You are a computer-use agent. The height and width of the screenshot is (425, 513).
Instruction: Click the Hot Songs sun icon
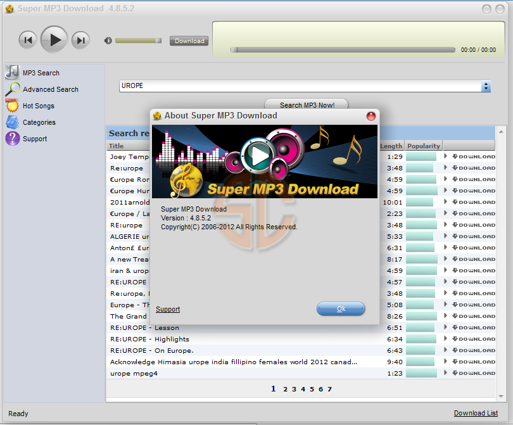(x=12, y=105)
